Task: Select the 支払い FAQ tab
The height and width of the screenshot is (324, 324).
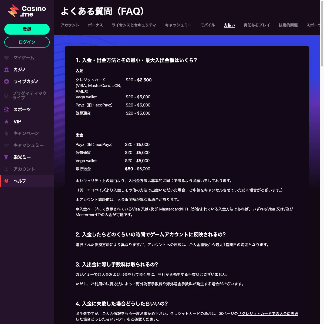Action: [x=229, y=25]
